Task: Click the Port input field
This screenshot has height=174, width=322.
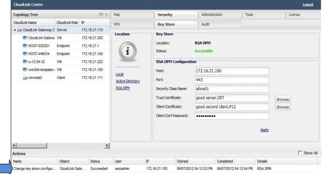Action: click(232, 80)
